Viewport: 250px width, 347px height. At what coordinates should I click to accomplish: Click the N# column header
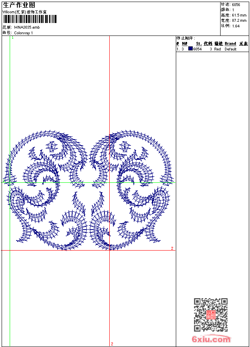pyautogui.click(x=185, y=44)
